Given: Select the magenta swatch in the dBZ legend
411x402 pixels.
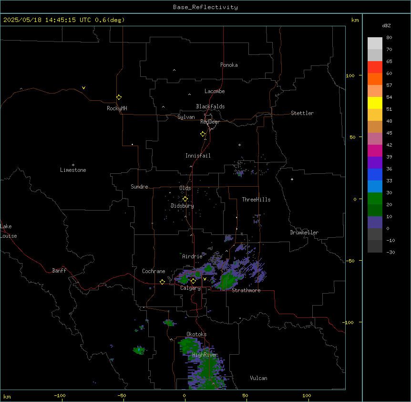Looking at the screenshot, I should [375, 150].
